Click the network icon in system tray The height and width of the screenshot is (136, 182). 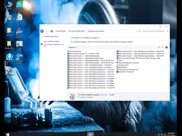pos(162,135)
